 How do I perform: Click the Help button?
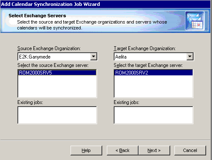pyautogui.click(x=86, y=150)
